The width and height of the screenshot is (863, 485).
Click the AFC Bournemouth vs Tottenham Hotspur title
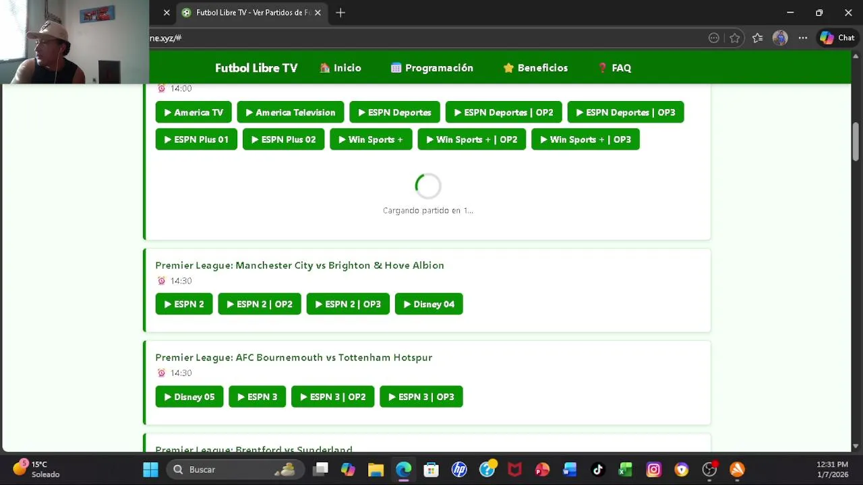click(294, 358)
